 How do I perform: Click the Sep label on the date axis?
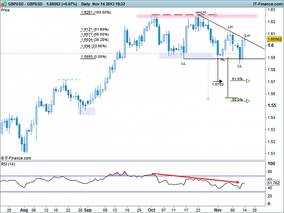[88, 210]
